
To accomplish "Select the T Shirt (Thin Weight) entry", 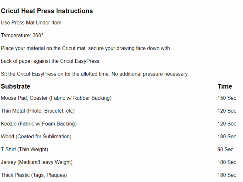I will [x=25, y=149].
